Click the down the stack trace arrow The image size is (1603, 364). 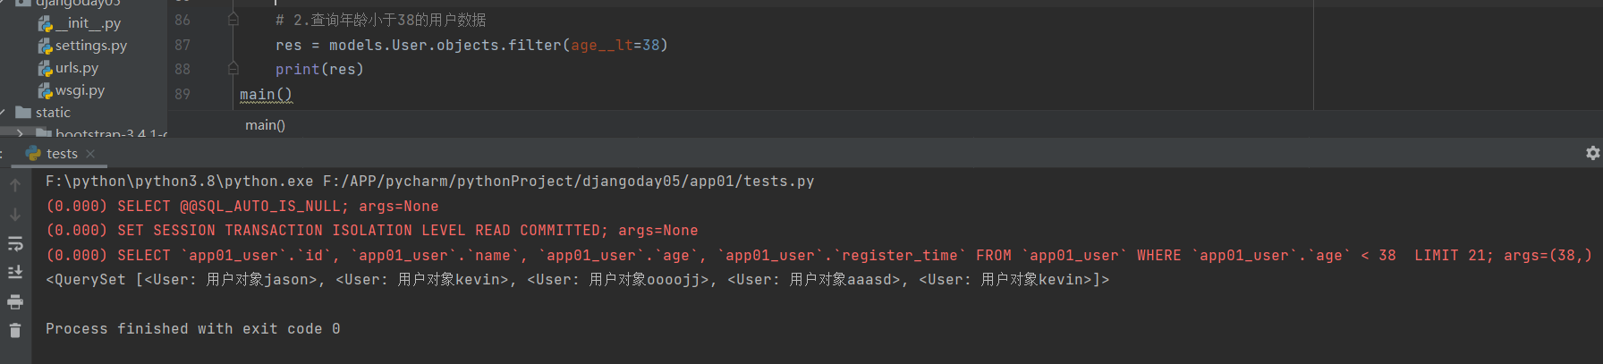click(x=15, y=215)
